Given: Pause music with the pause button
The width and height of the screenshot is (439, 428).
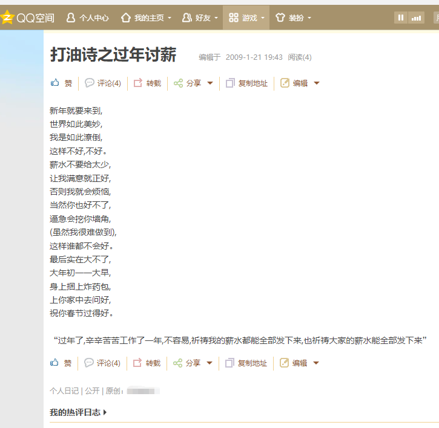Looking at the screenshot, I should point(401,18).
